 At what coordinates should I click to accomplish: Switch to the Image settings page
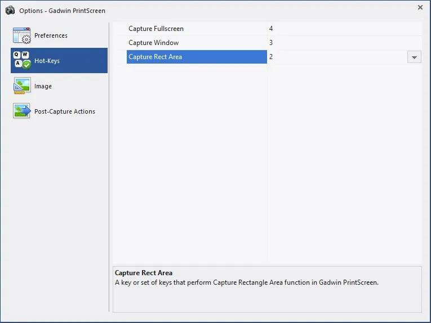pos(43,86)
